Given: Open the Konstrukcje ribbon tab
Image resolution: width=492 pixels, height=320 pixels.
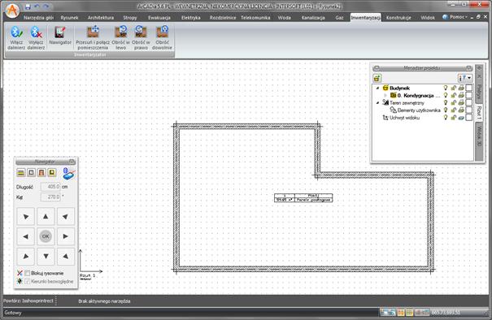Looking at the screenshot, I should [x=398, y=18].
